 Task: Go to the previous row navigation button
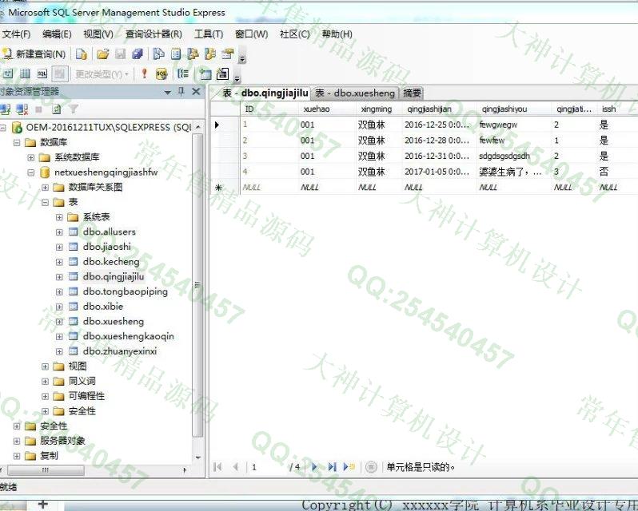tap(235, 467)
